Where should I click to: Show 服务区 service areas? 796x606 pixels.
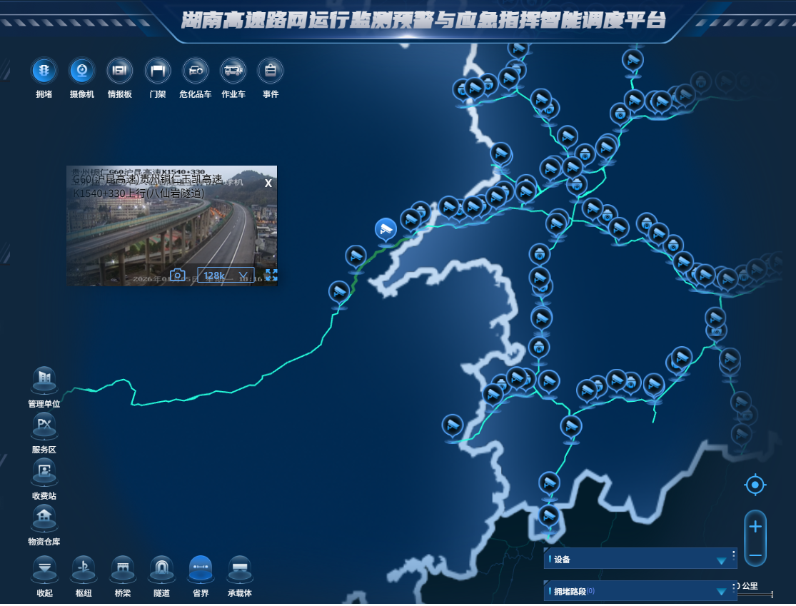44,426
